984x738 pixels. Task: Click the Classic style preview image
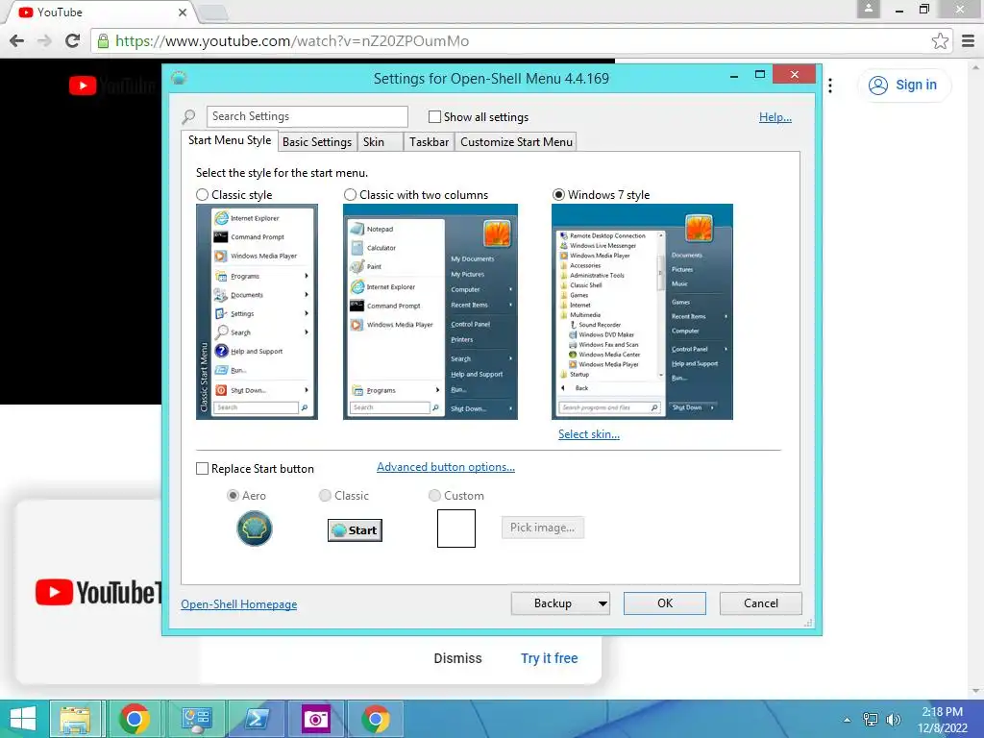coord(257,312)
